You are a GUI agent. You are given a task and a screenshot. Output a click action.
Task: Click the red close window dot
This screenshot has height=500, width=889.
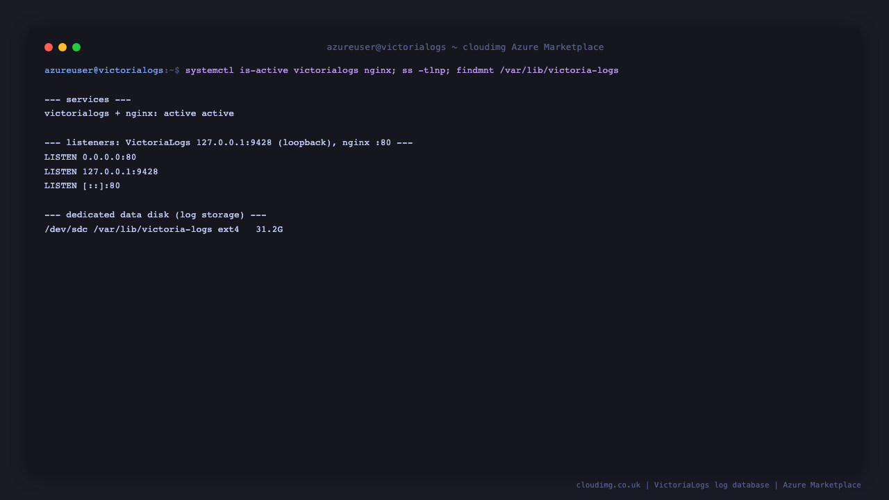tap(49, 47)
